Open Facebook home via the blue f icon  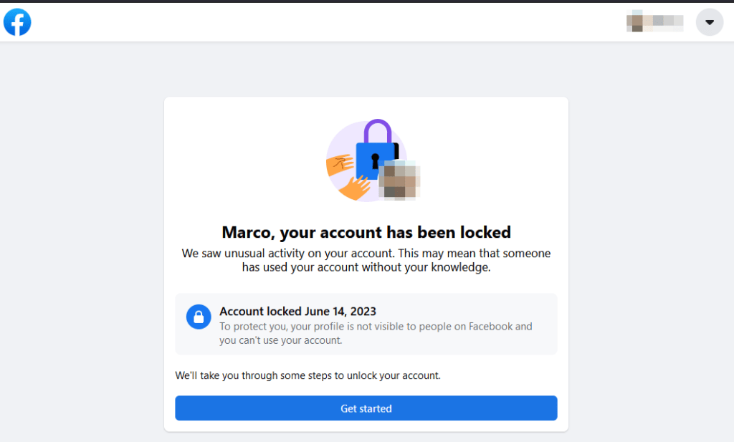[x=16, y=22]
